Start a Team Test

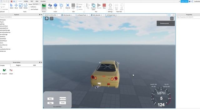coord(116,7)
